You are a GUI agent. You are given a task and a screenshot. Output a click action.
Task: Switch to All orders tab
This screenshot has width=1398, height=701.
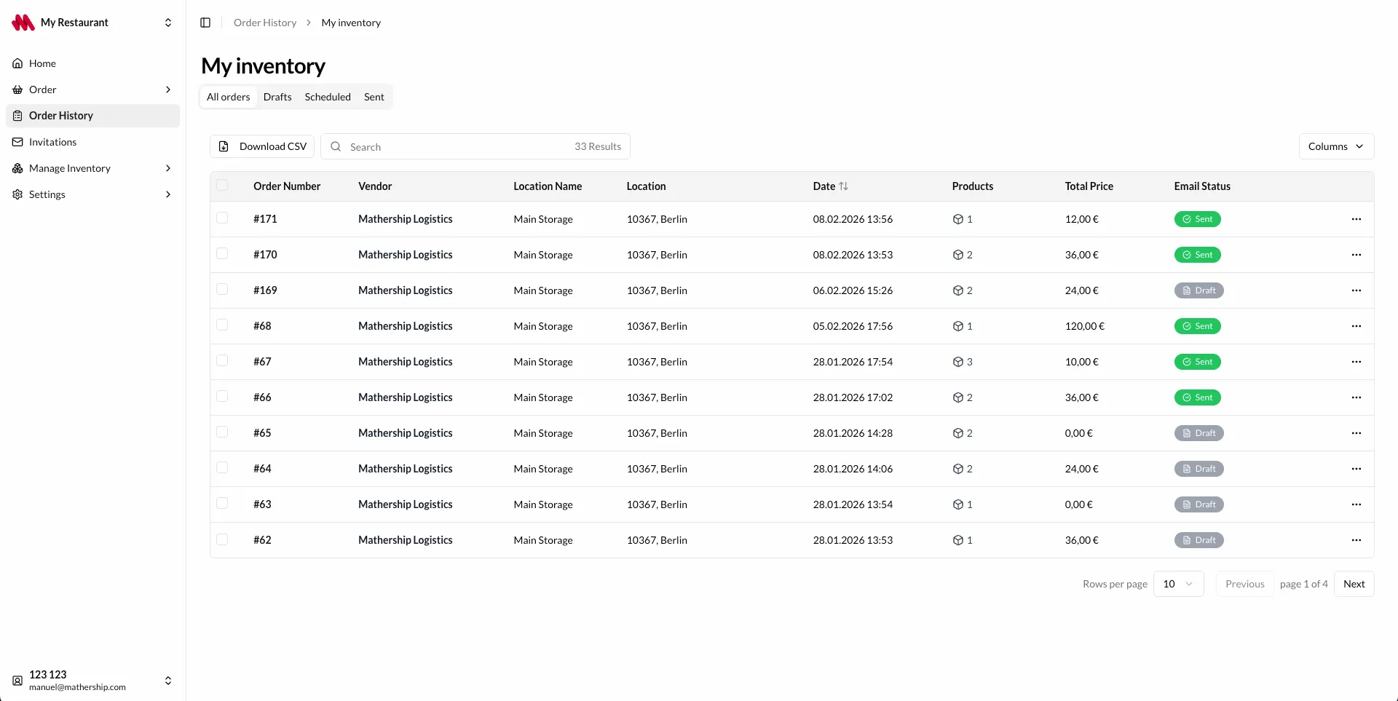click(228, 97)
